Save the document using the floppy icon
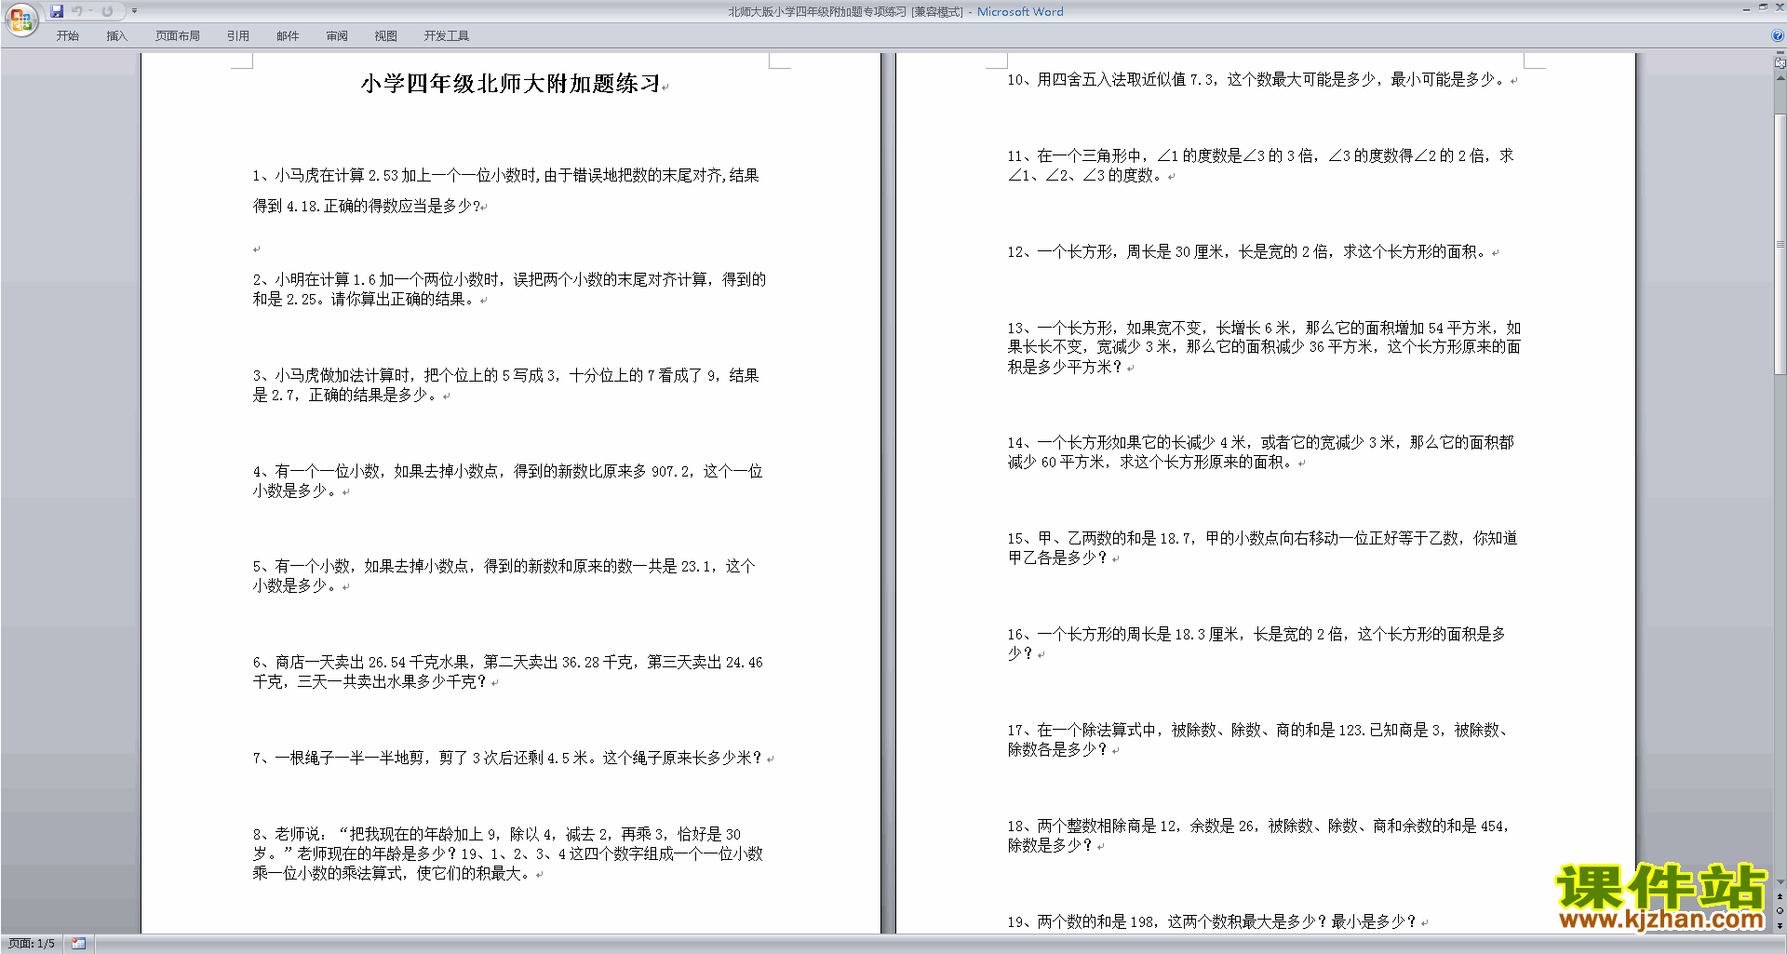1787x954 pixels. pyautogui.click(x=57, y=11)
